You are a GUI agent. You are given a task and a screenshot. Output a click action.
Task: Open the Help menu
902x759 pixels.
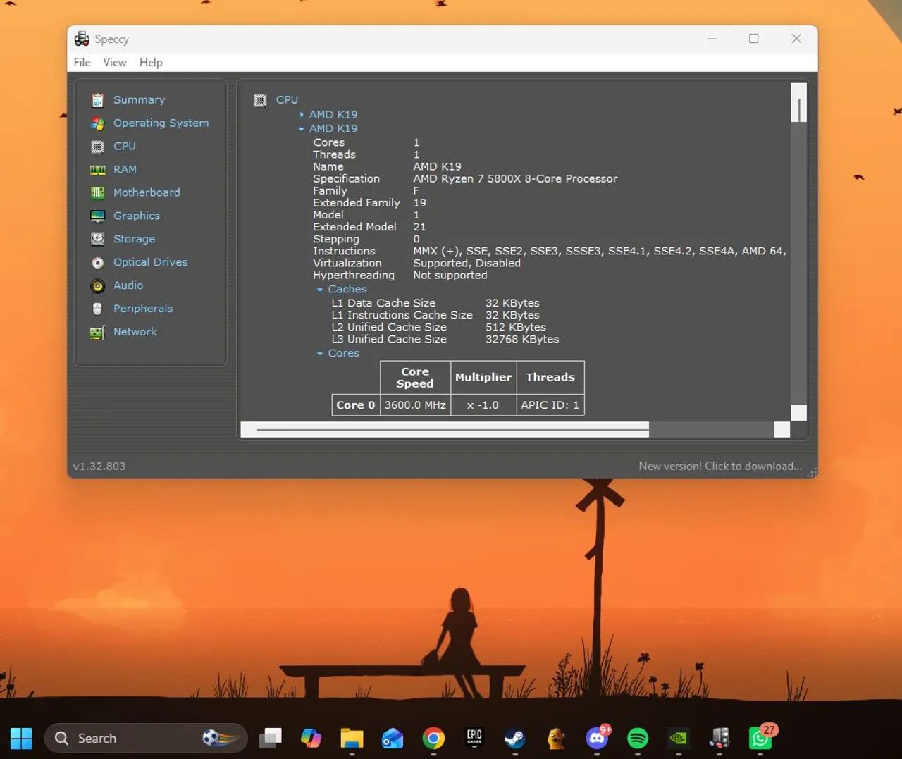coord(151,62)
